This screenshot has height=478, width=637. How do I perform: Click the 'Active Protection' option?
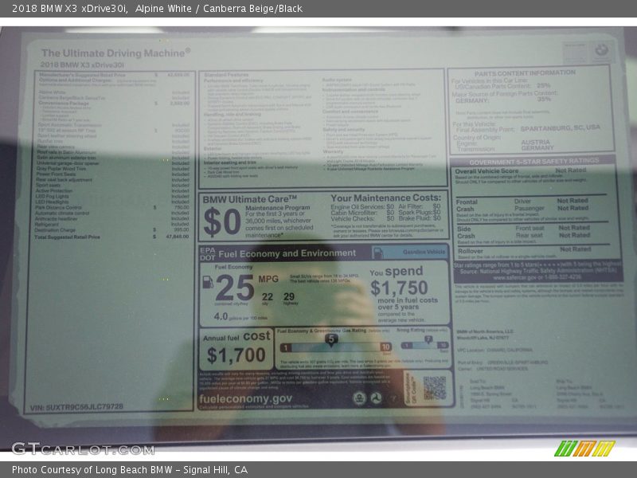(54, 190)
